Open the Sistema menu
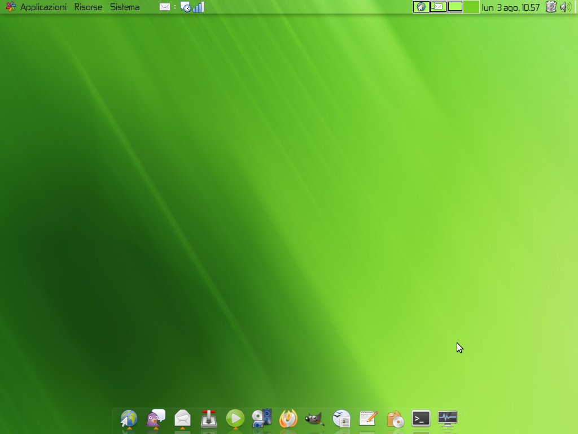The image size is (578, 434). tap(125, 7)
